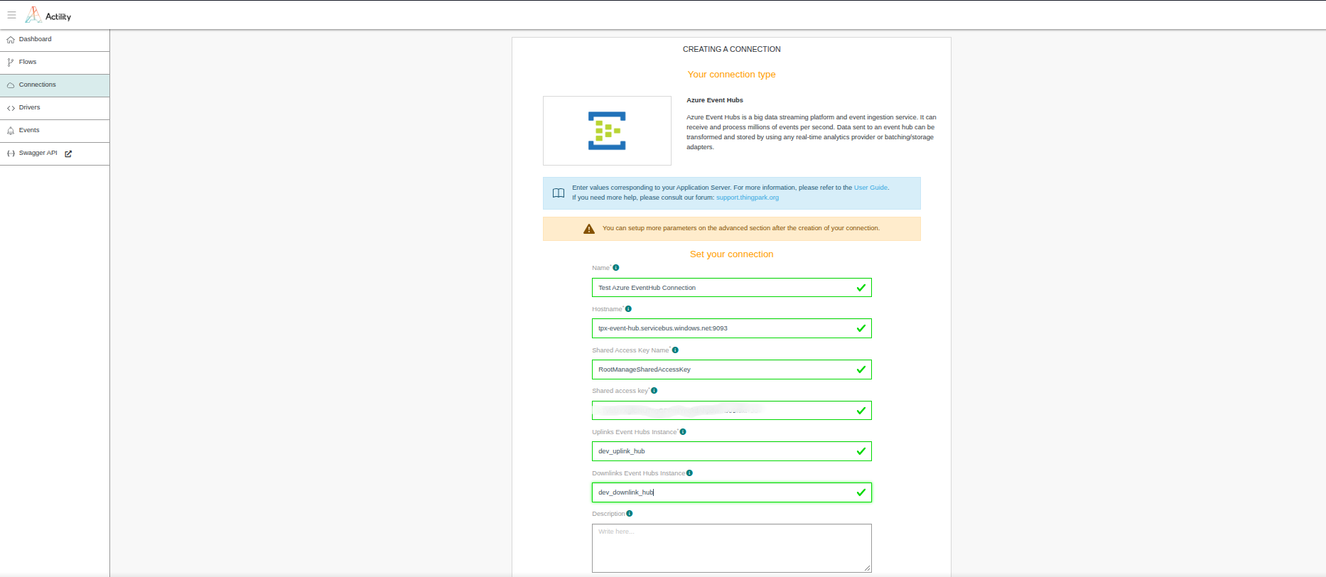Click info icon beside Downlinks Event Hubs Instance

tap(689, 473)
